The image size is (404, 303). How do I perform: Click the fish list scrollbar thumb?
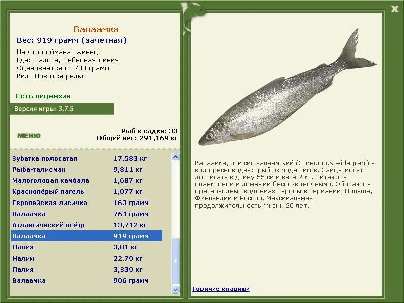[x=175, y=261]
